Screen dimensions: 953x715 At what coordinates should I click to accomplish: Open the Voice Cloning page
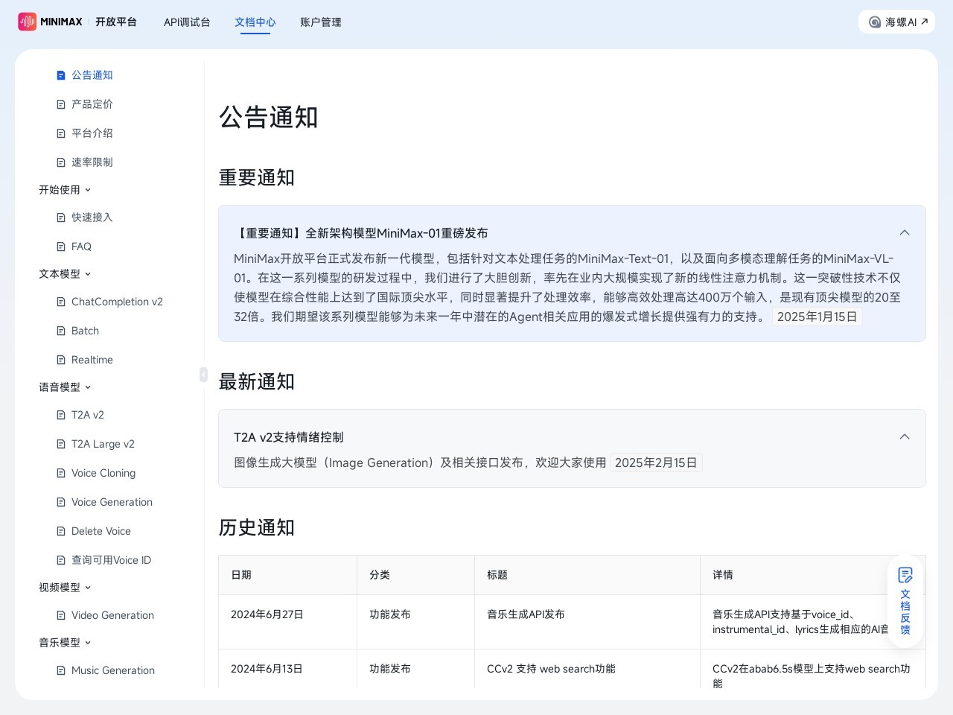(x=103, y=473)
